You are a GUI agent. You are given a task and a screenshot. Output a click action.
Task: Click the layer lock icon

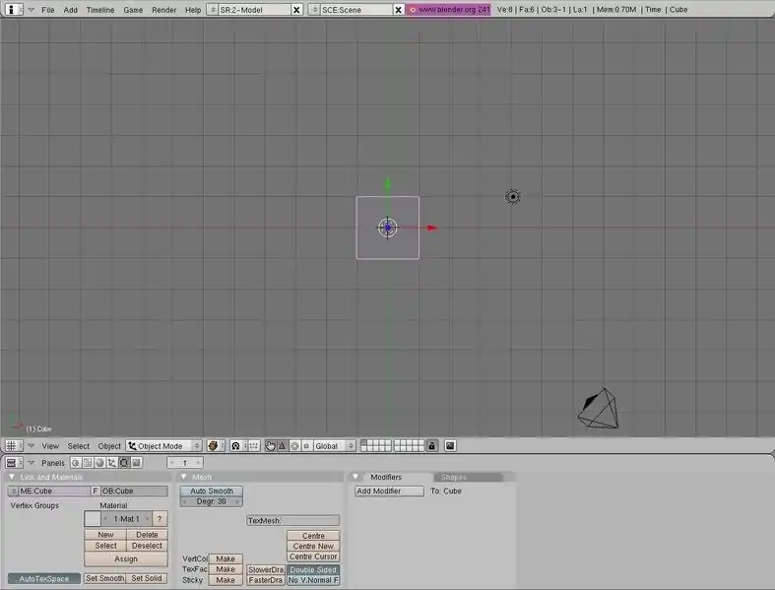(x=431, y=446)
